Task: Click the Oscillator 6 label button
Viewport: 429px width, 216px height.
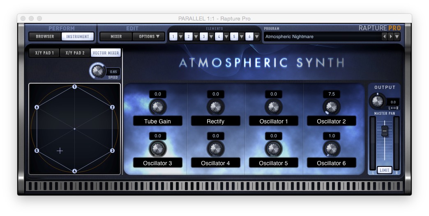Action: click(x=331, y=163)
